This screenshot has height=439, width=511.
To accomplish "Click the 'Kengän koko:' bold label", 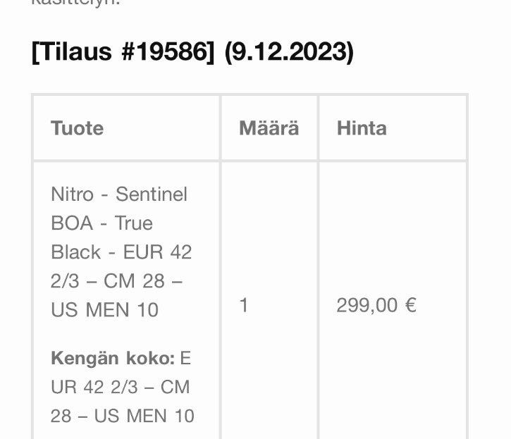I will click(112, 358).
